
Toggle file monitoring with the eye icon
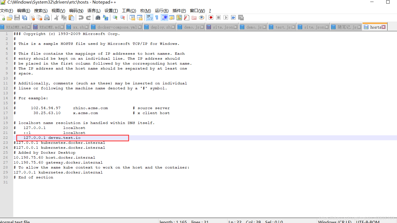tap(202, 18)
